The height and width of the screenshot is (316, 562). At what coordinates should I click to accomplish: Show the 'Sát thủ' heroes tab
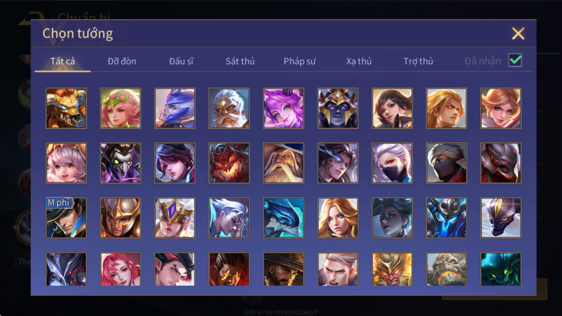coord(240,61)
